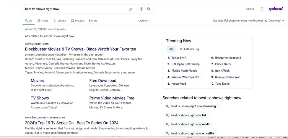
Task: Open the Free Download sitelink
Action: [x=103, y=80]
